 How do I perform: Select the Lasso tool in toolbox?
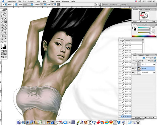pyautogui.click(x=2, y=16)
